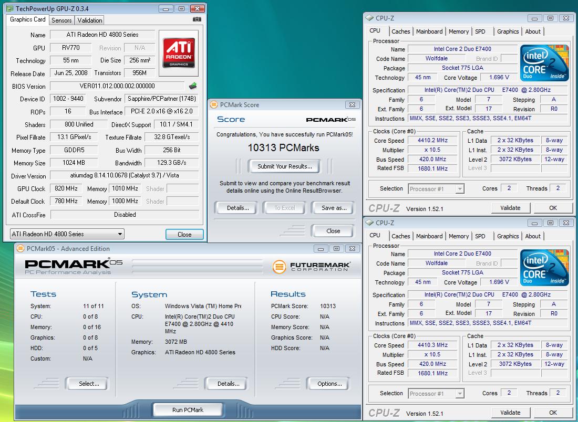The image size is (578, 422).
Task: Click OK in upper CPU-Z window
Action: [x=553, y=208]
